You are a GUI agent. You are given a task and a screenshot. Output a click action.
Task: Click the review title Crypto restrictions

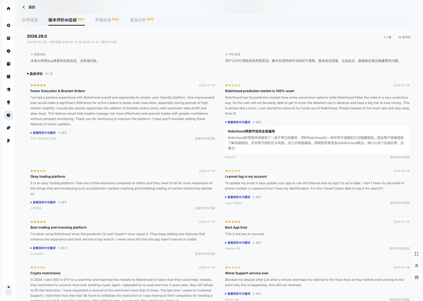tap(45, 273)
